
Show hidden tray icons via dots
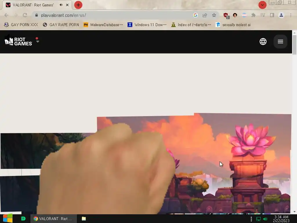click(251, 219)
